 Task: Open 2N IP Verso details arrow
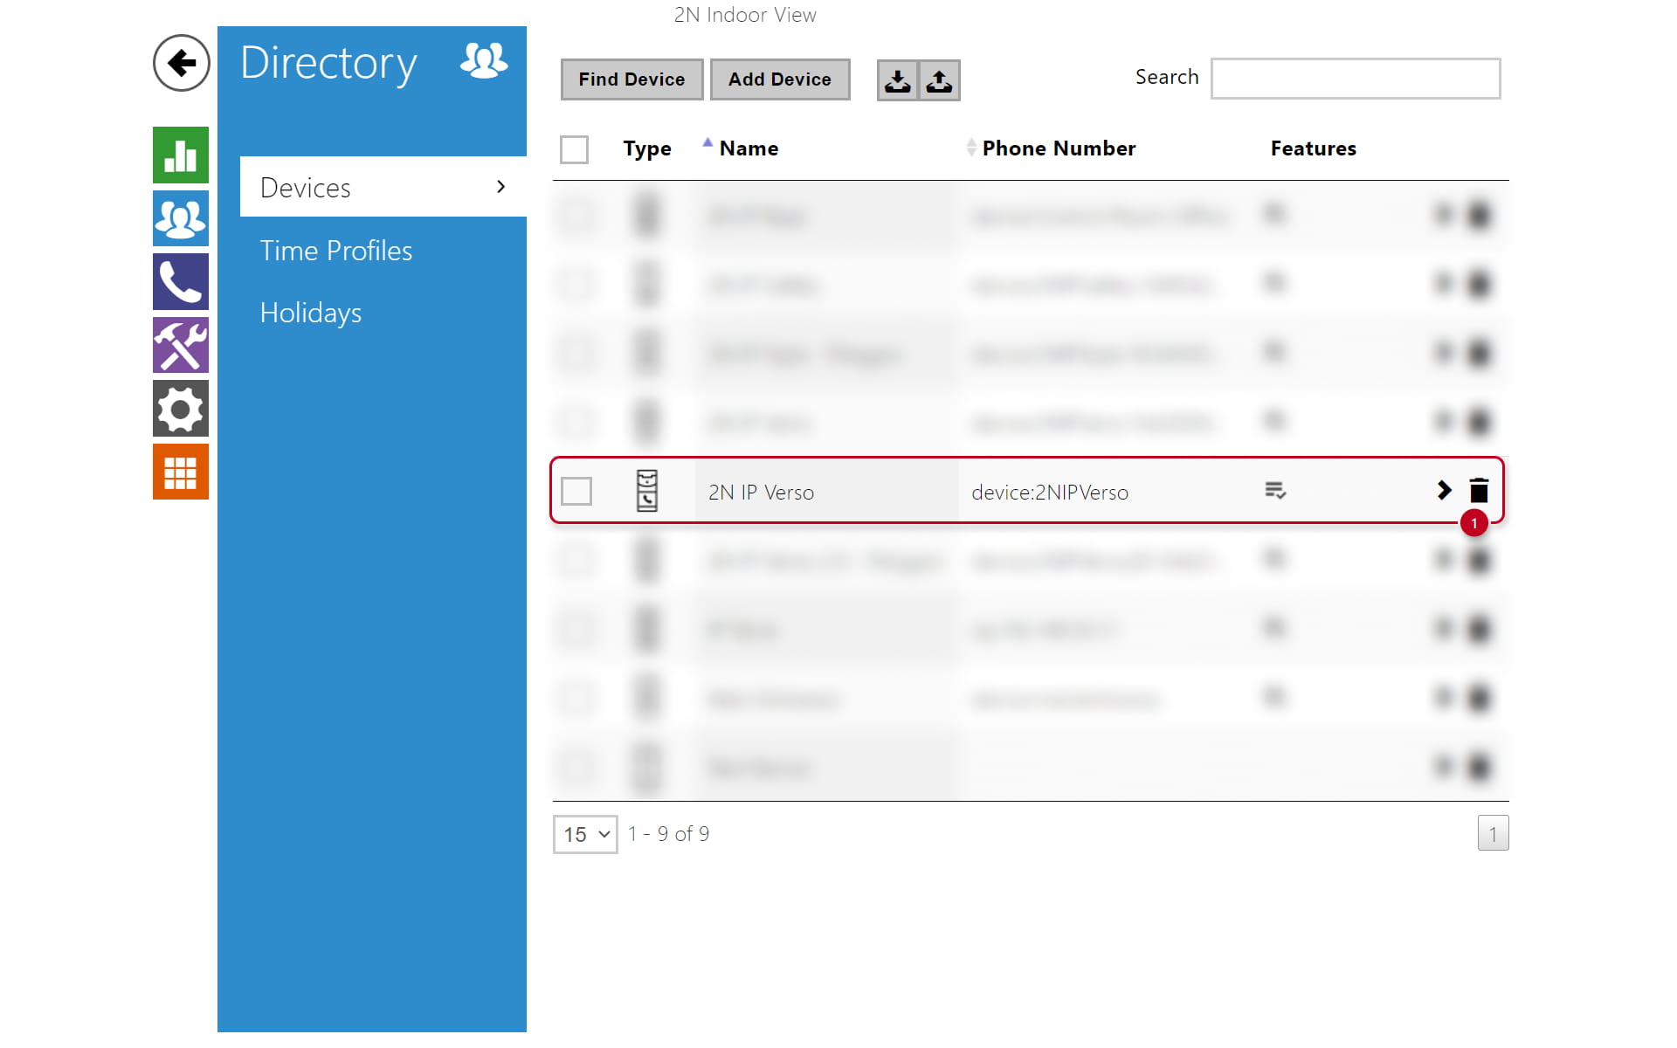click(x=1444, y=490)
